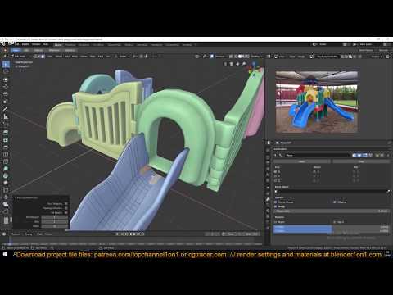Click the modifier Copy button
The width and height of the screenshot is (393, 295).
pyautogui.click(x=361, y=161)
